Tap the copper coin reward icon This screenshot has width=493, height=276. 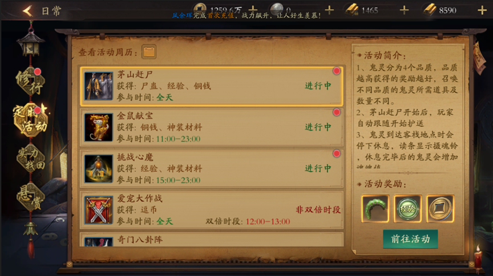click(x=440, y=209)
